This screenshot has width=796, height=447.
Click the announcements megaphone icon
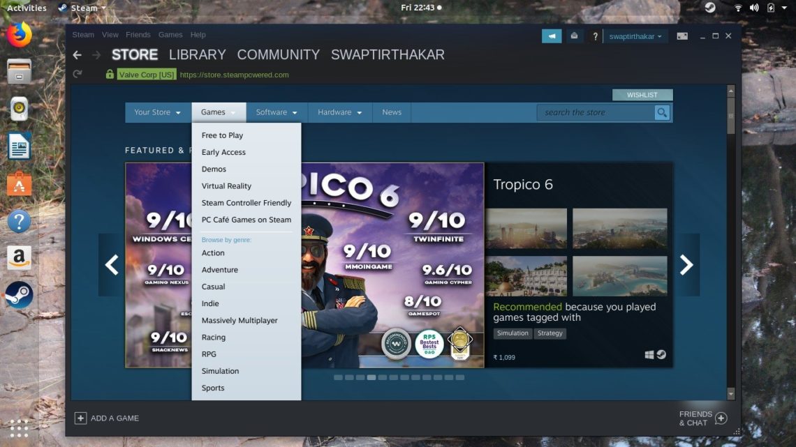click(552, 36)
